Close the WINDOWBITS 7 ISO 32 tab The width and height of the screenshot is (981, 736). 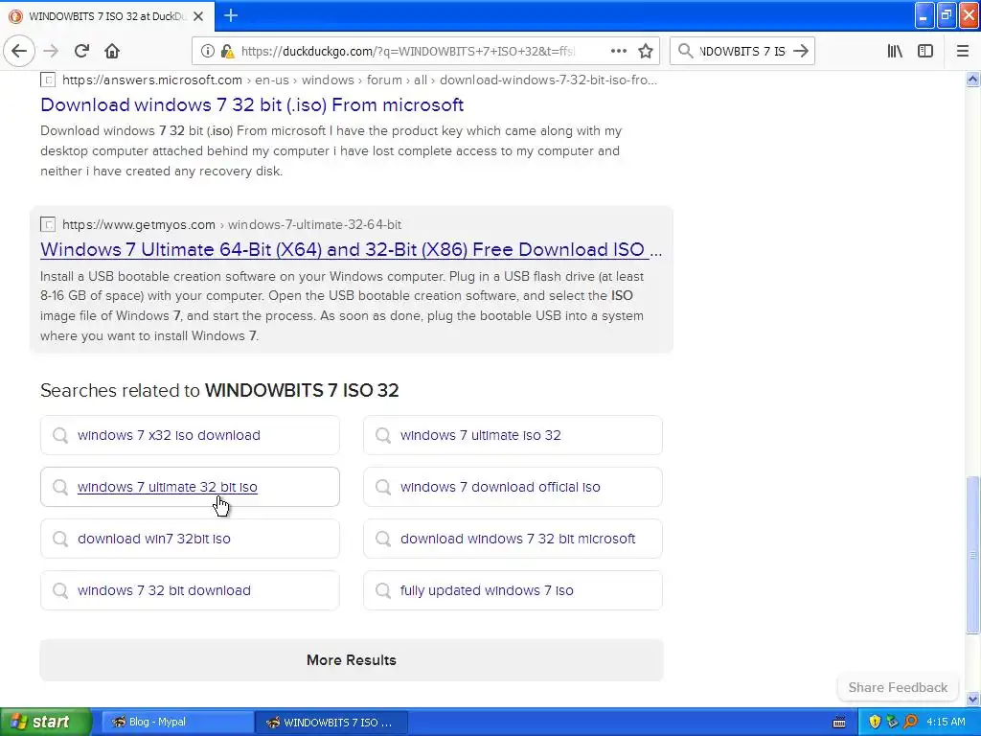(198, 16)
